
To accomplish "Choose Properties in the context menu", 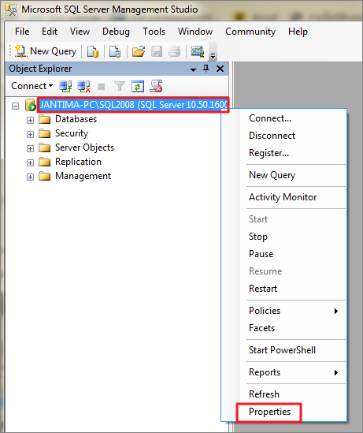I will pos(284,412).
